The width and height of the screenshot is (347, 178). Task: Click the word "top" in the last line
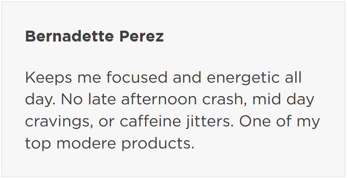pos(39,144)
